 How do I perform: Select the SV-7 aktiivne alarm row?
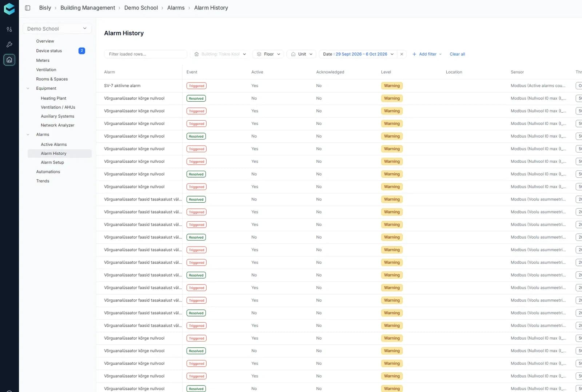[339, 86]
